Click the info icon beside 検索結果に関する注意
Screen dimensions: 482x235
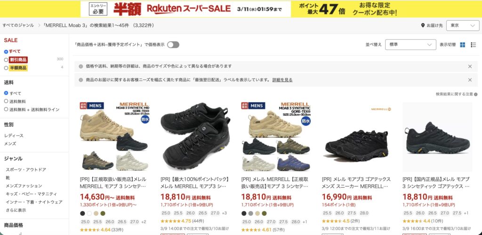tap(475, 94)
